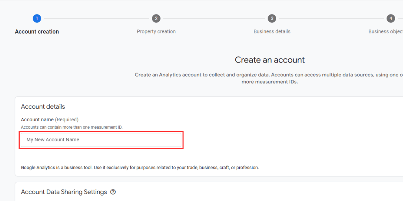Go to the Business details step label
403x201 pixels.
pos(272,31)
